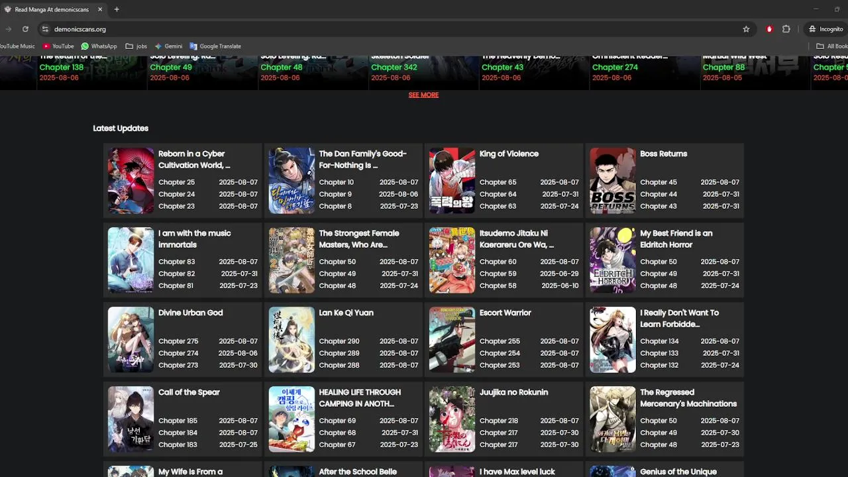Open Reborn in a Cyber Cultivation World cover
Screen dimensions: 848x477
(131, 181)
